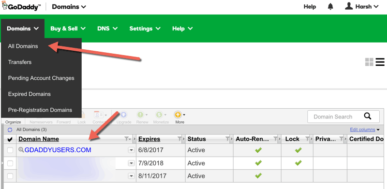Click into the Domain Search field
This screenshot has height=189, width=387.
tap(333, 116)
